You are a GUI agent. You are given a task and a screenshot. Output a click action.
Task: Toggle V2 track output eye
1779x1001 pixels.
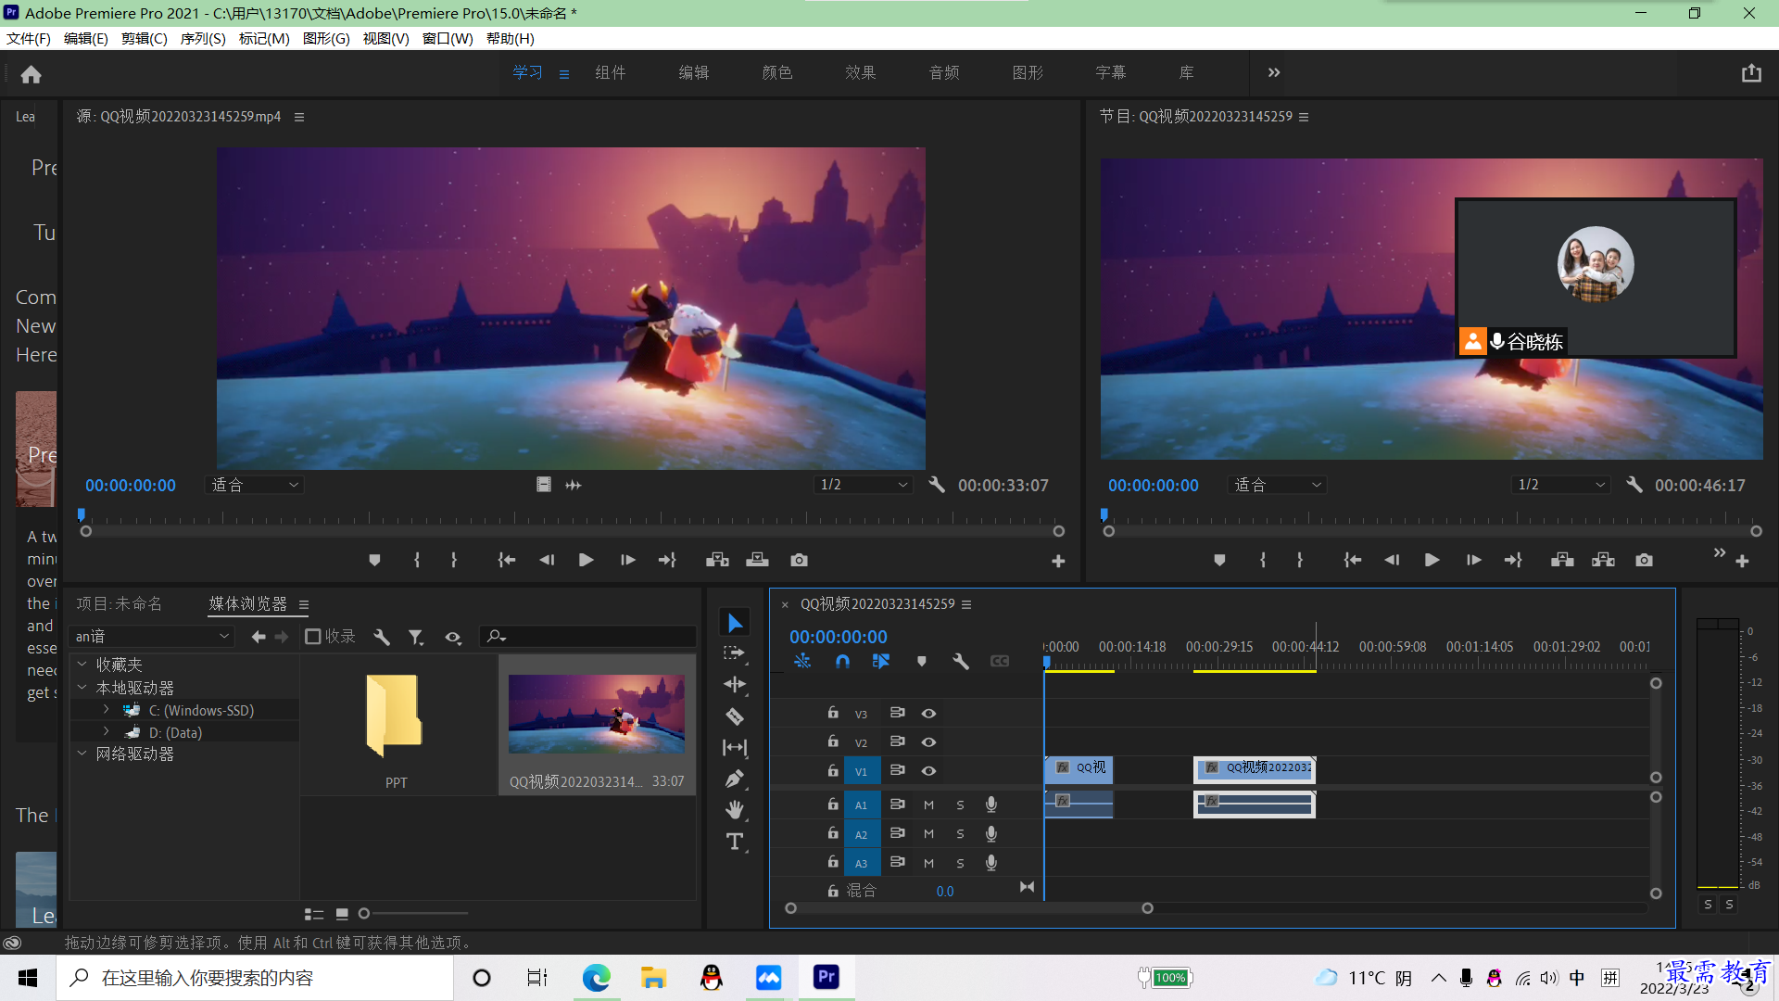click(x=928, y=741)
